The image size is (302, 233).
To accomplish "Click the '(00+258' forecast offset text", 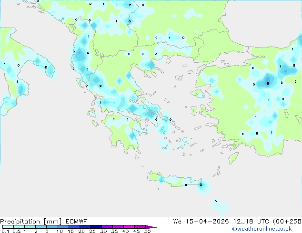I will 287,222.
